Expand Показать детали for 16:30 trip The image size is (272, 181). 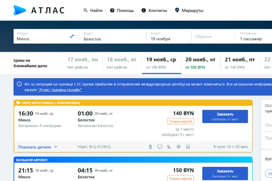[x=38, y=147]
